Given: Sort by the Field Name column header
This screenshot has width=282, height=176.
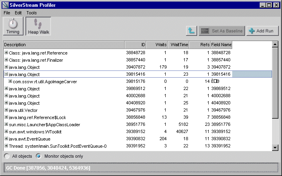Looking at the screenshot, I should coord(221,45).
